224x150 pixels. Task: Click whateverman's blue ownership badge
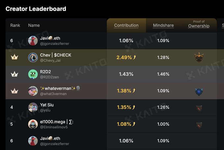(199, 91)
